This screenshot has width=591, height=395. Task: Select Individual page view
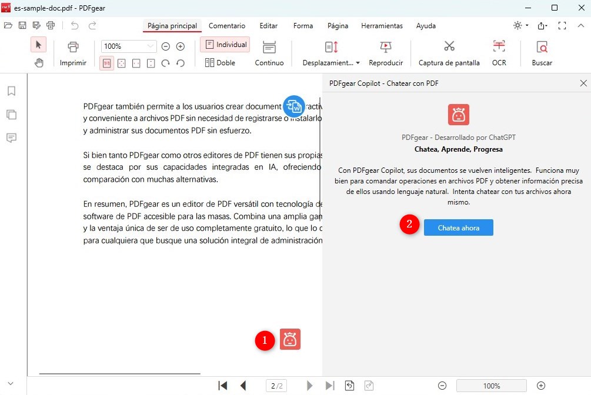click(x=225, y=45)
